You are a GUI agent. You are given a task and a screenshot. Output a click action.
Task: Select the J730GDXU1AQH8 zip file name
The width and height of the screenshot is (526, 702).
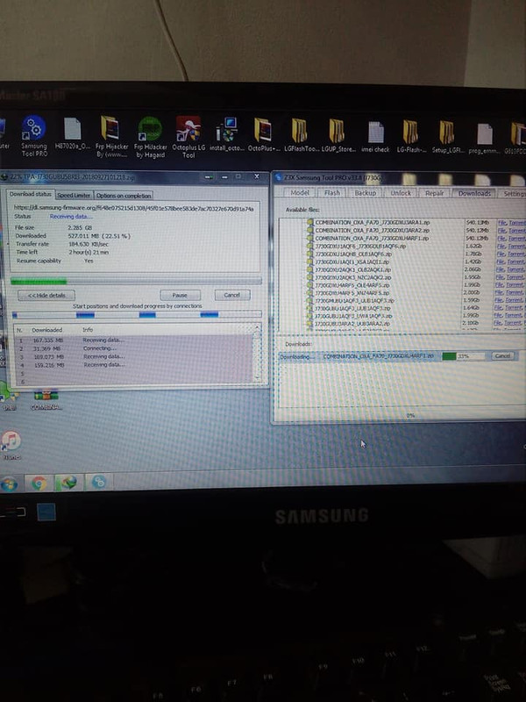[353, 254]
